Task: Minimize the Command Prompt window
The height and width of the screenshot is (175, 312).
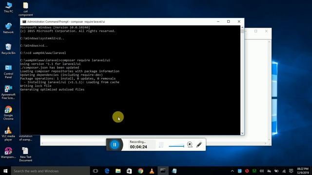Action: pos(218,21)
